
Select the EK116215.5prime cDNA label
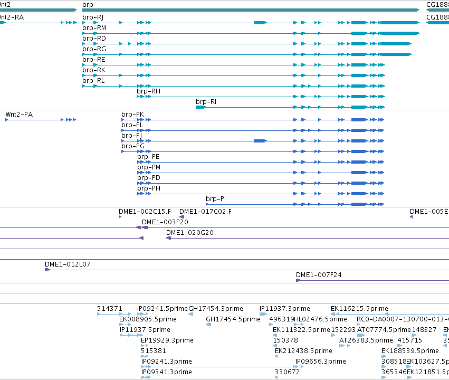click(359, 309)
